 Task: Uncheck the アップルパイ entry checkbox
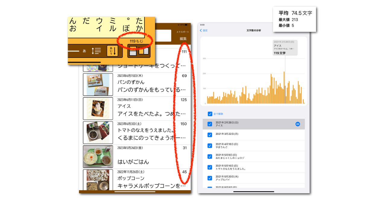tap(210, 178)
